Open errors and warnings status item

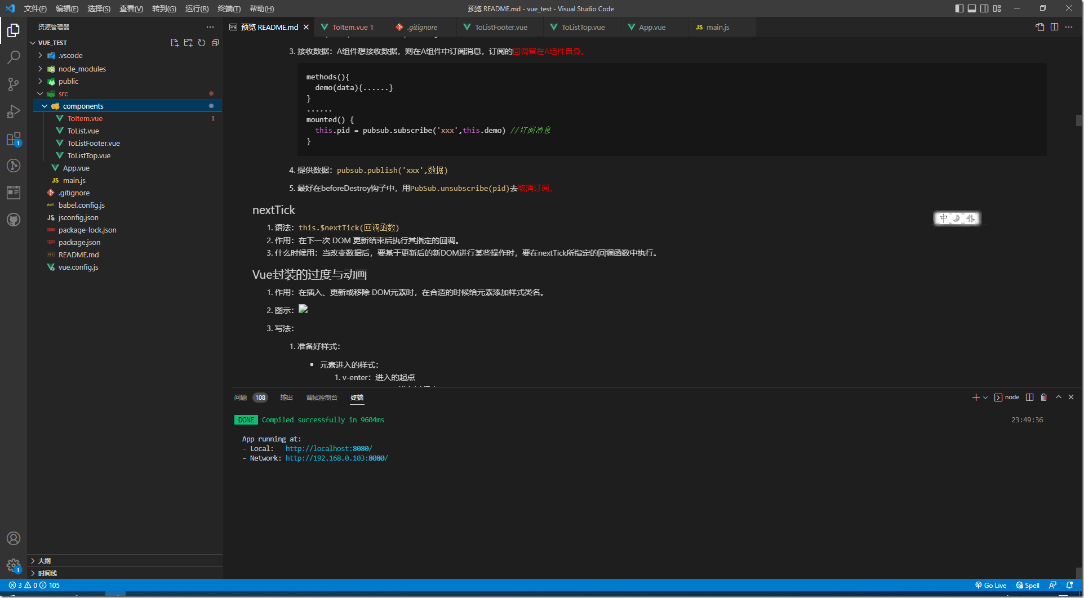(x=34, y=586)
